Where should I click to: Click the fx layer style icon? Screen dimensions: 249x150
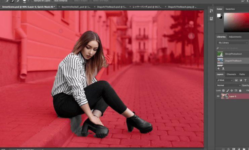pos(229,149)
